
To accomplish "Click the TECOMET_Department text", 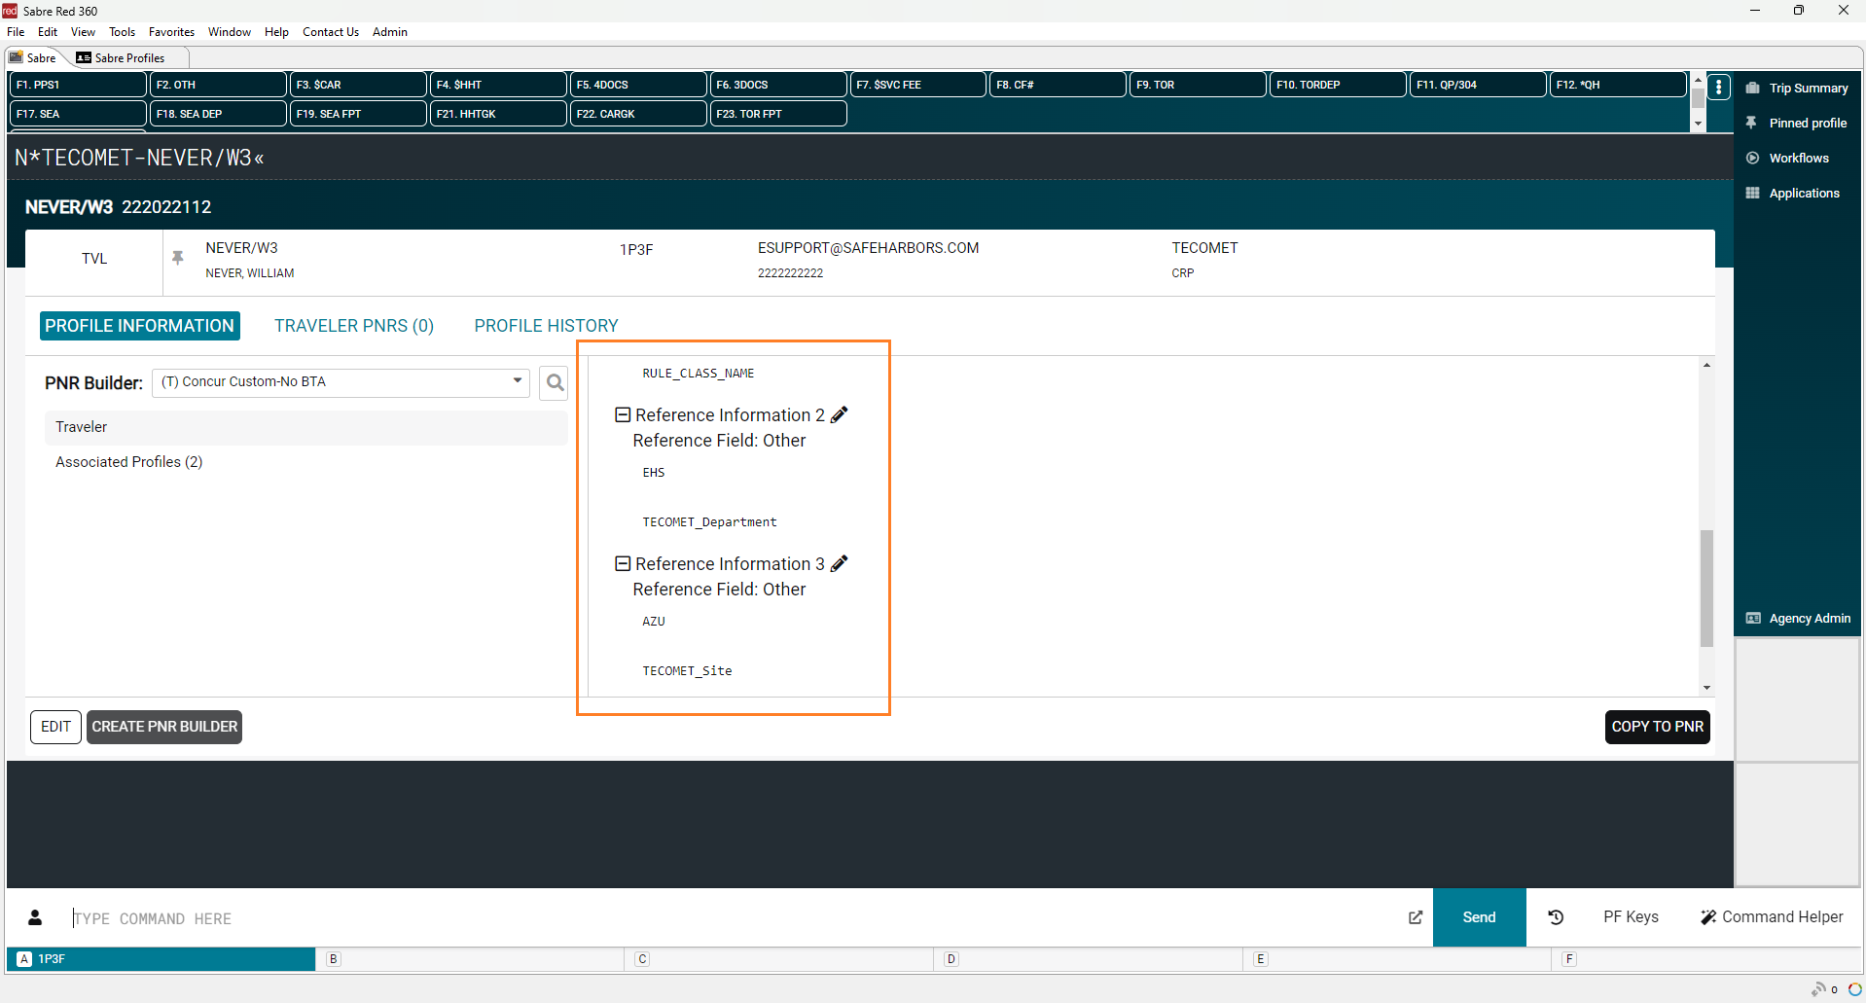I will tap(709, 522).
